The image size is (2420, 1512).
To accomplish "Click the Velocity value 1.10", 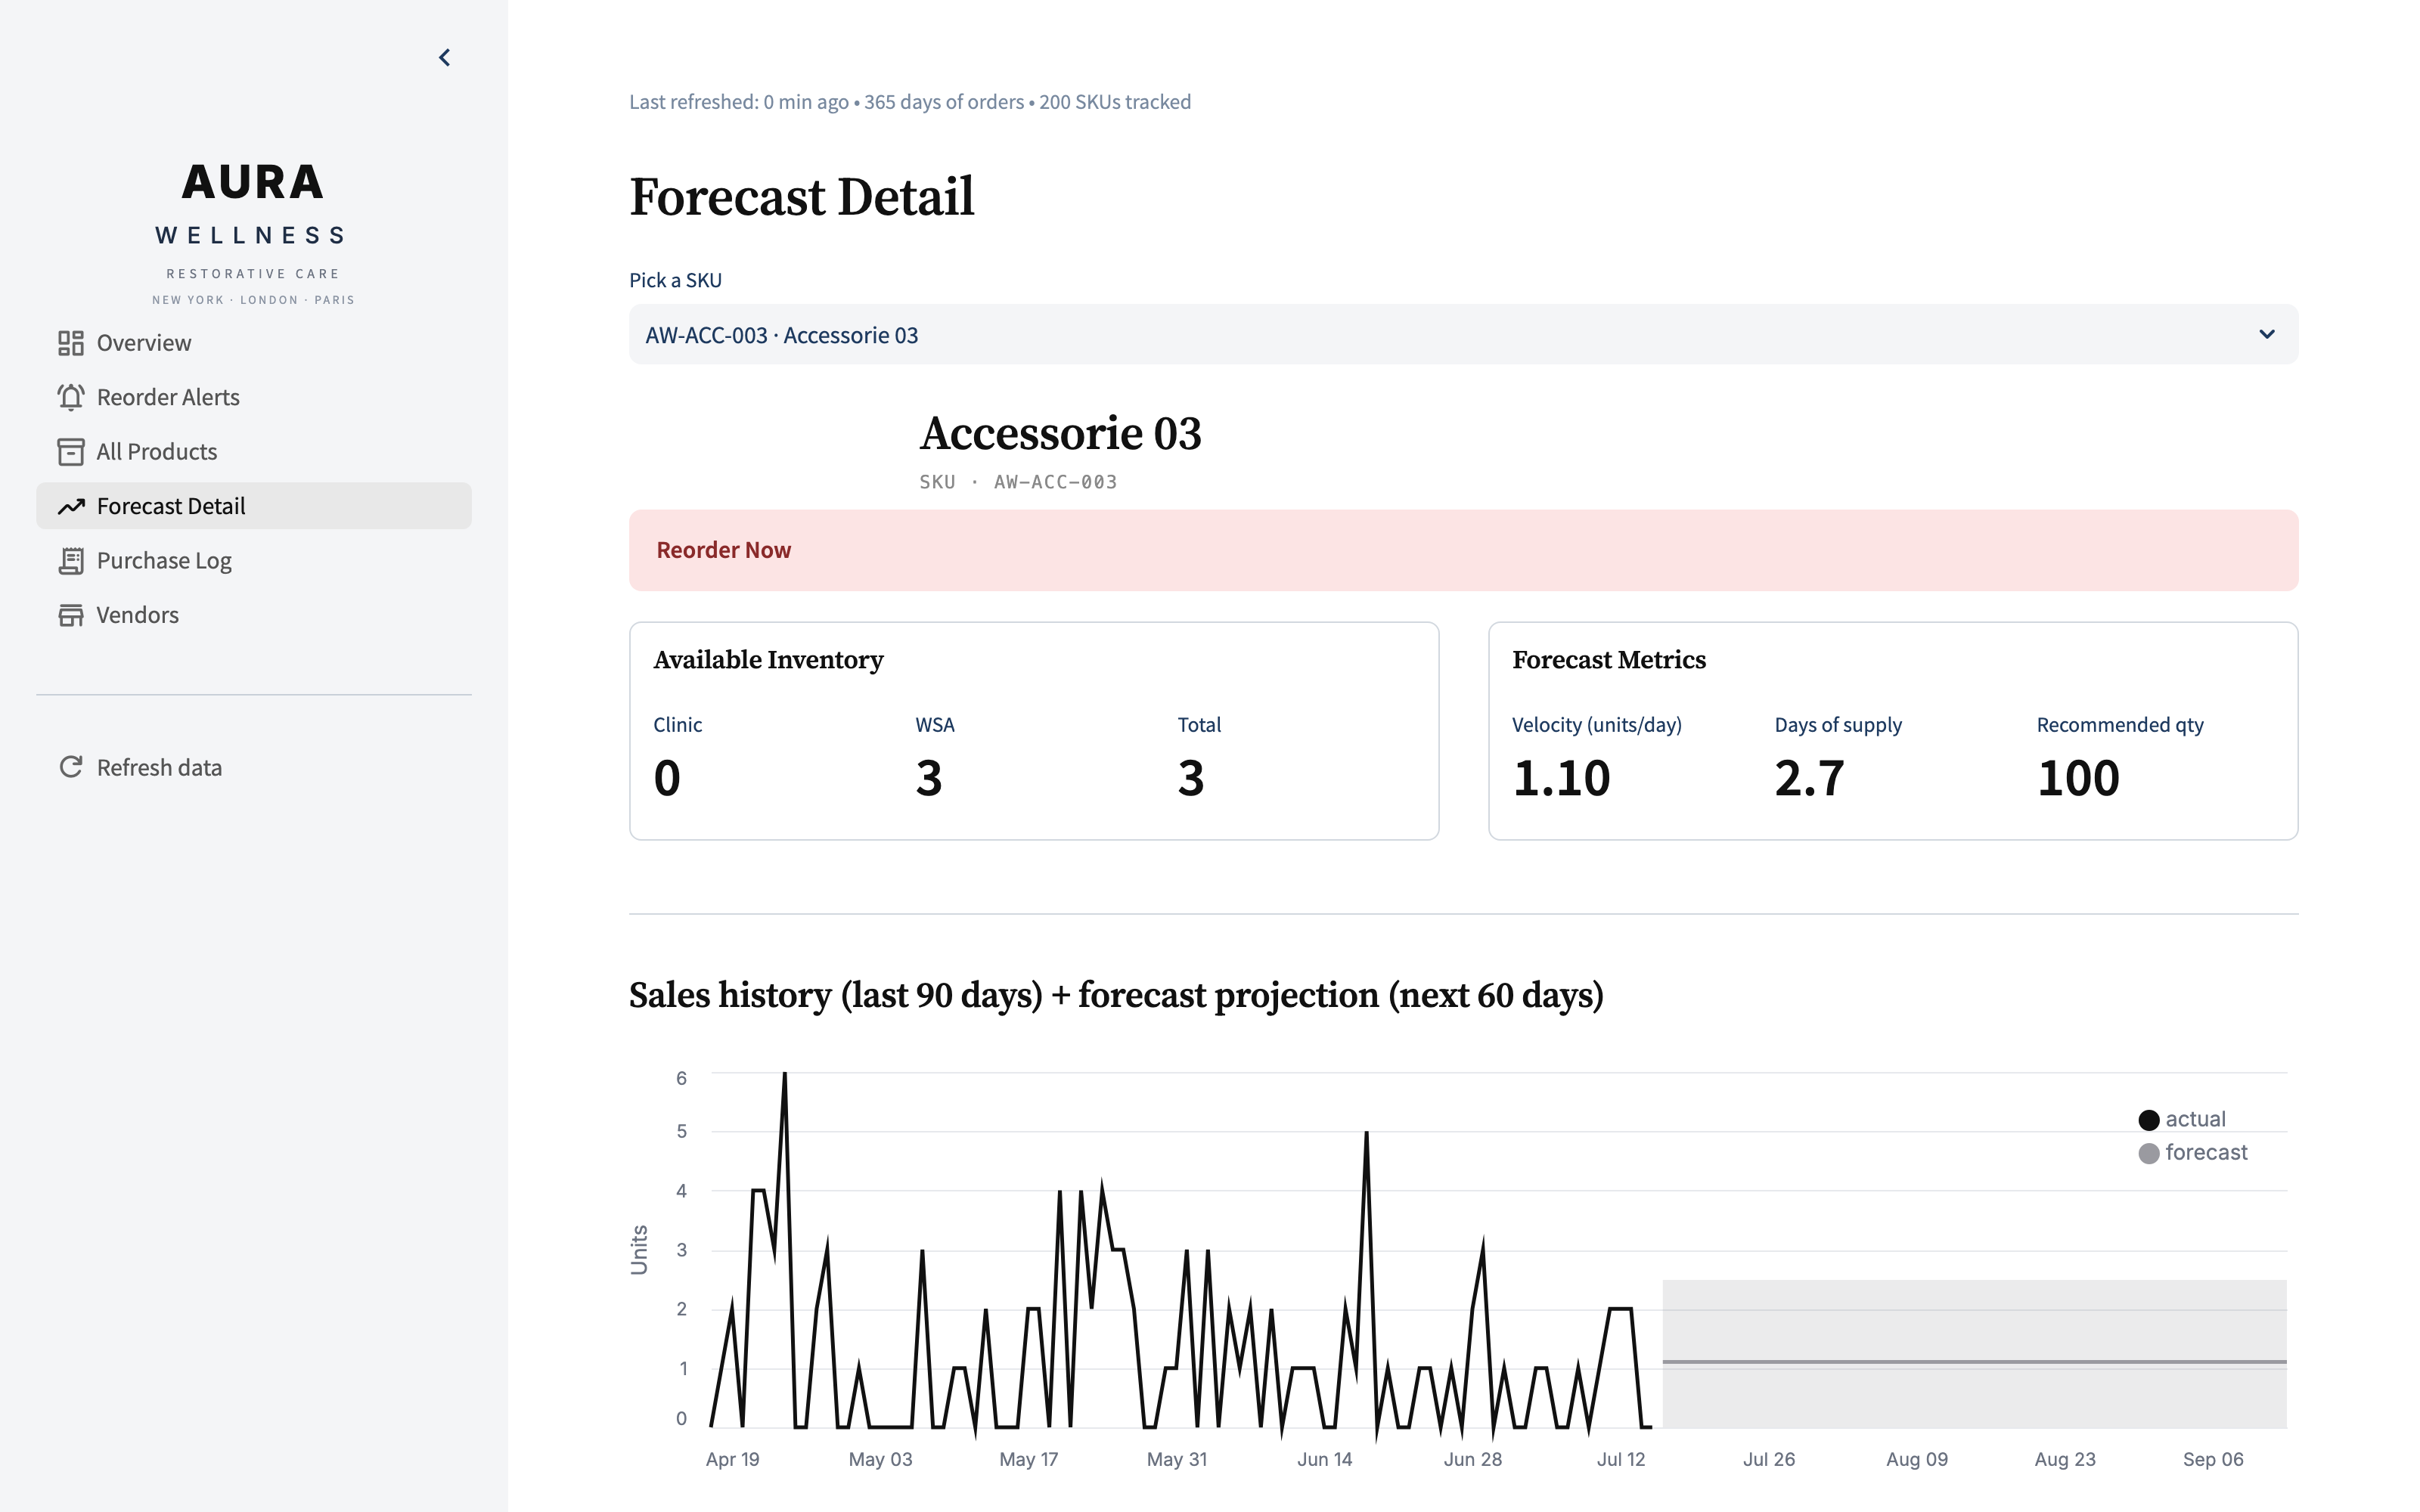I will tap(1561, 778).
